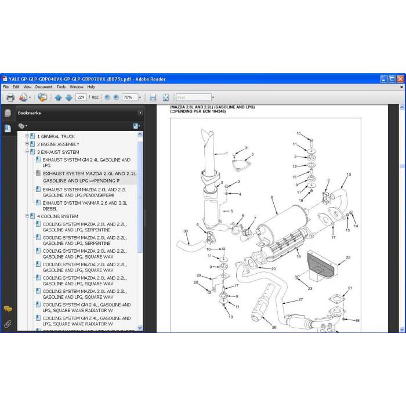Open Exhaust System GM 2.4L Gasoline bookmark
Image resolution: width=406 pixels, height=406 pixels.
86,162
